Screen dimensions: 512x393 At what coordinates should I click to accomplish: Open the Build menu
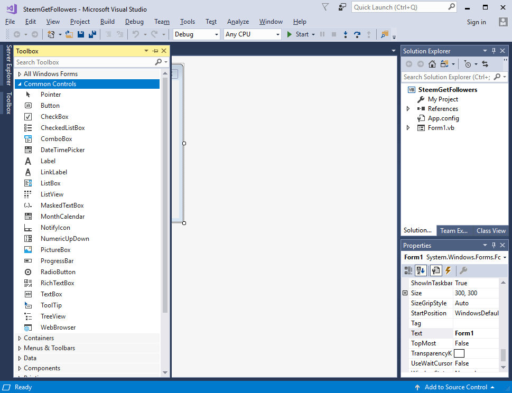click(107, 22)
